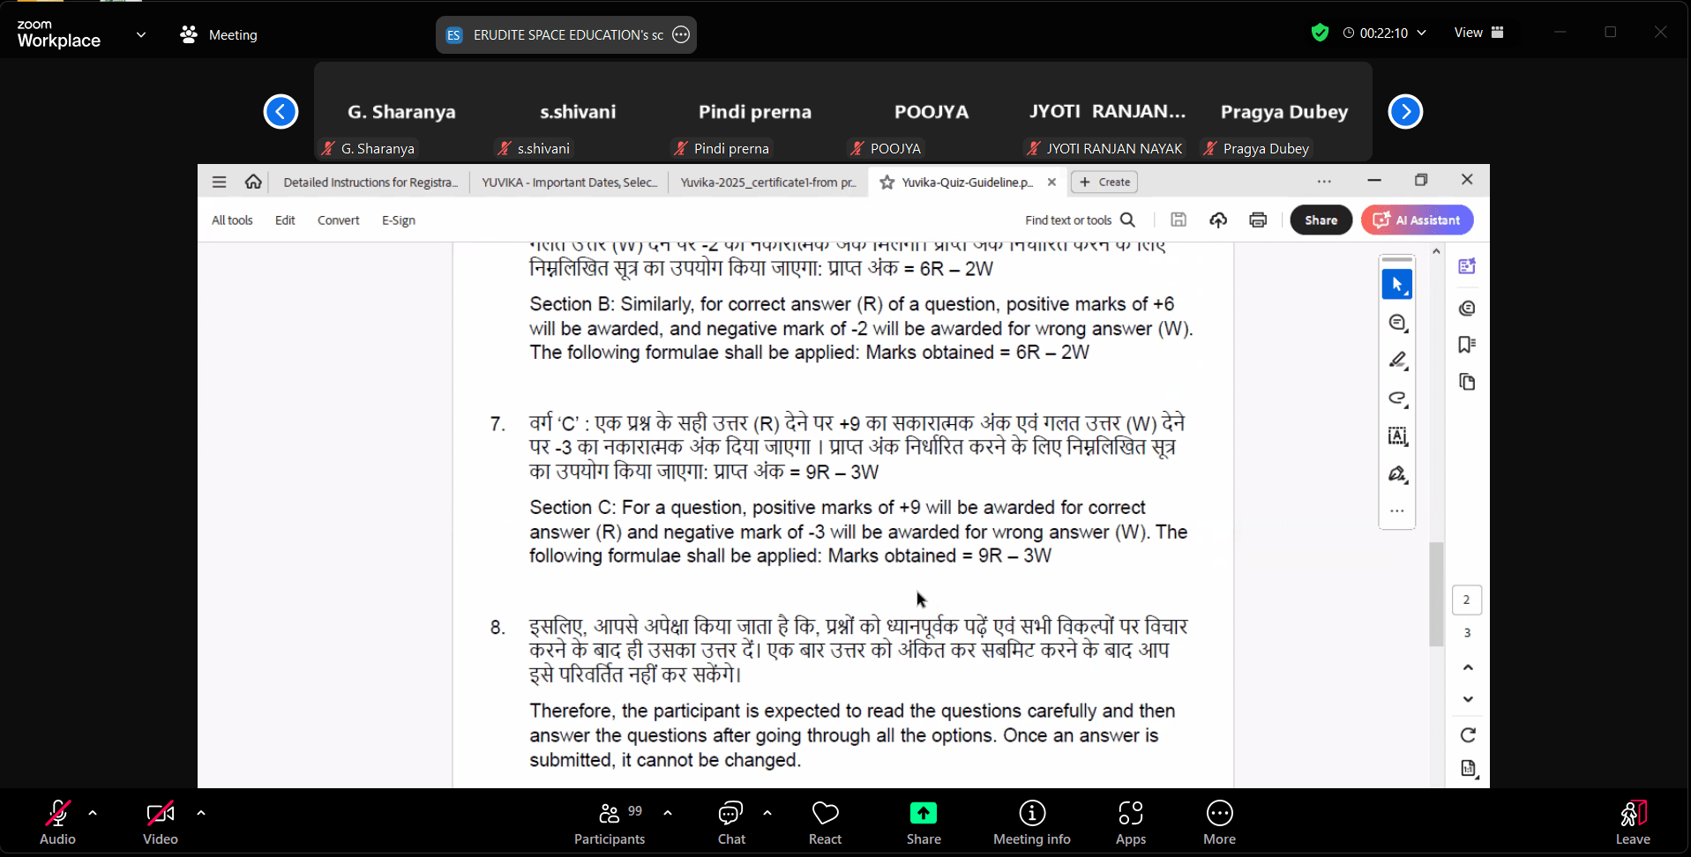Switch to Yuvika-2025_certificate1 tab
This screenshot has height=857, width=1691.
point(768,183)
